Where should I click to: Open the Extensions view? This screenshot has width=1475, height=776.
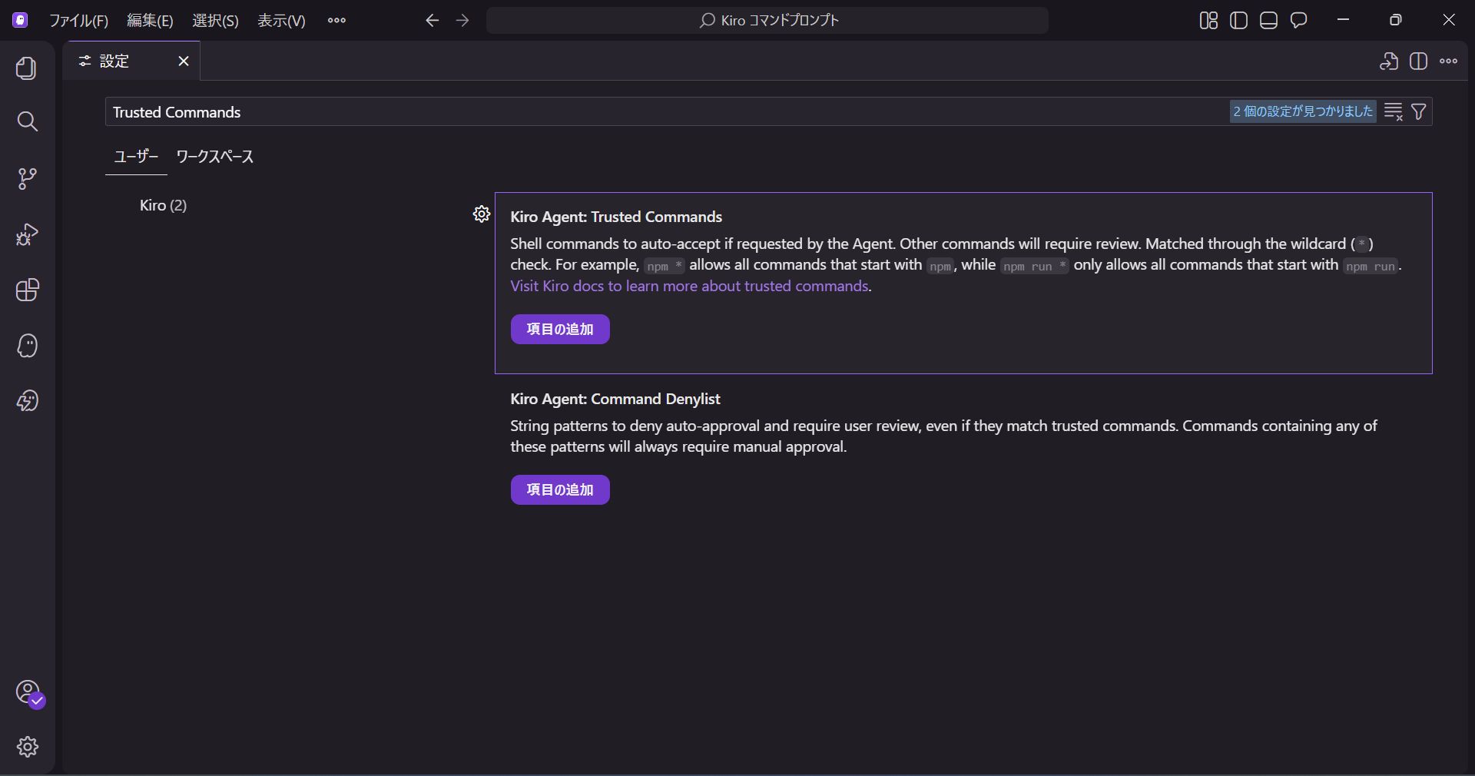(27, 290)
